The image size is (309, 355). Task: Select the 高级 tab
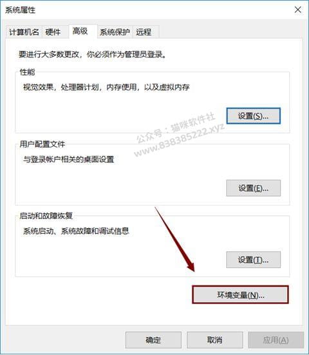point(80,31)
